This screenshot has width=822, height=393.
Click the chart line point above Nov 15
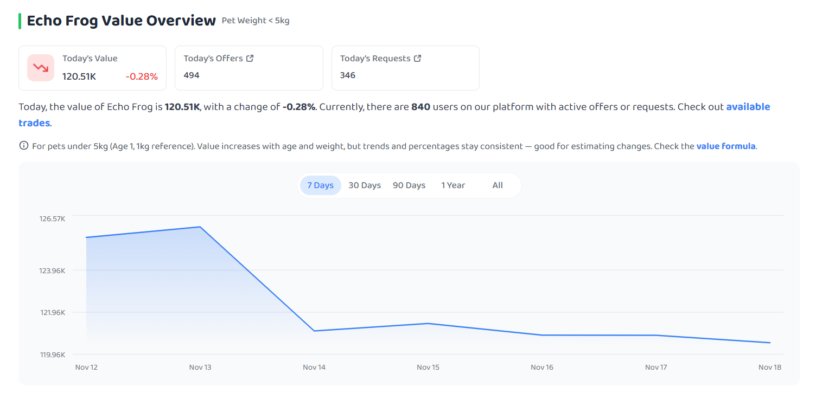(x=428, y=324)
